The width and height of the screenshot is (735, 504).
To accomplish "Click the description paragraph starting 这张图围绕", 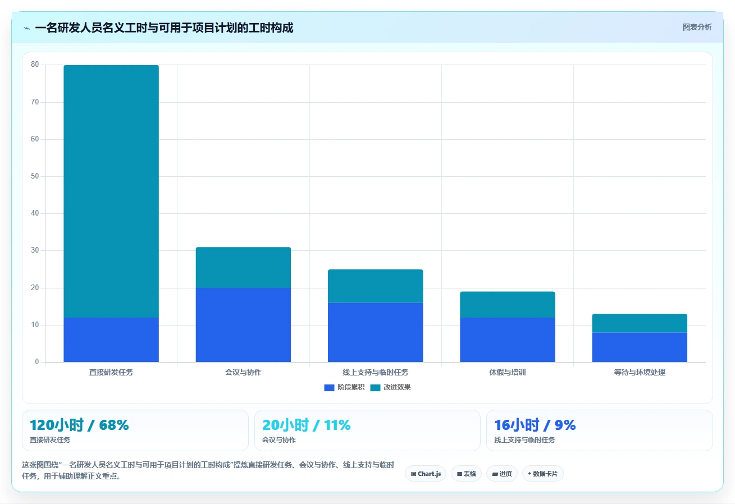I will [x=208, y=470].
